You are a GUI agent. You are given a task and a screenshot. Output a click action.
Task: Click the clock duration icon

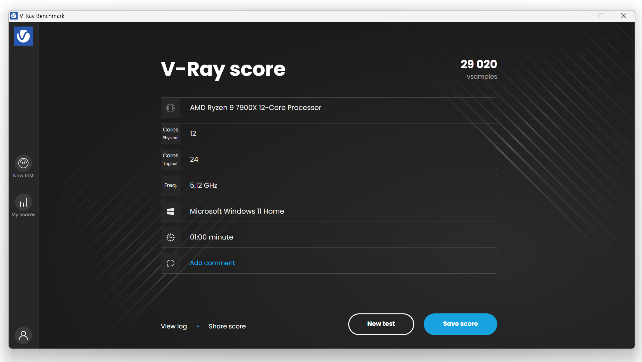171,237
